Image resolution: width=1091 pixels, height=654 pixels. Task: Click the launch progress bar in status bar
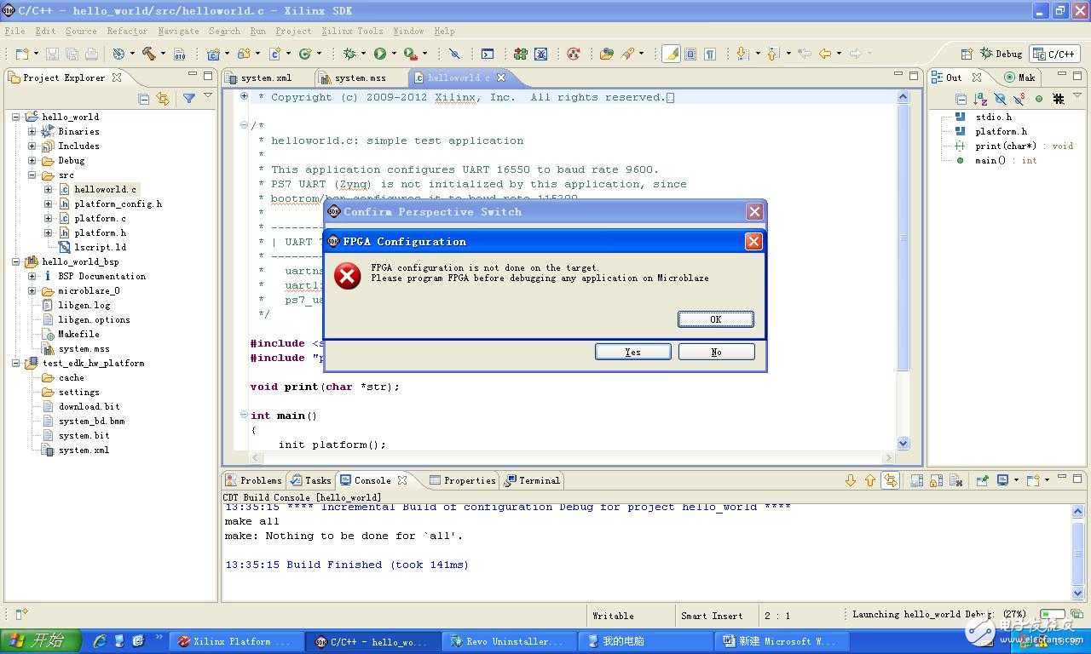coord(1051,614)
